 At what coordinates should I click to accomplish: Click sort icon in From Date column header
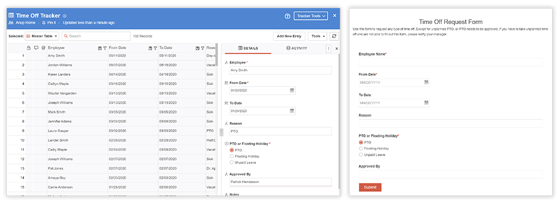pos(150,48)
